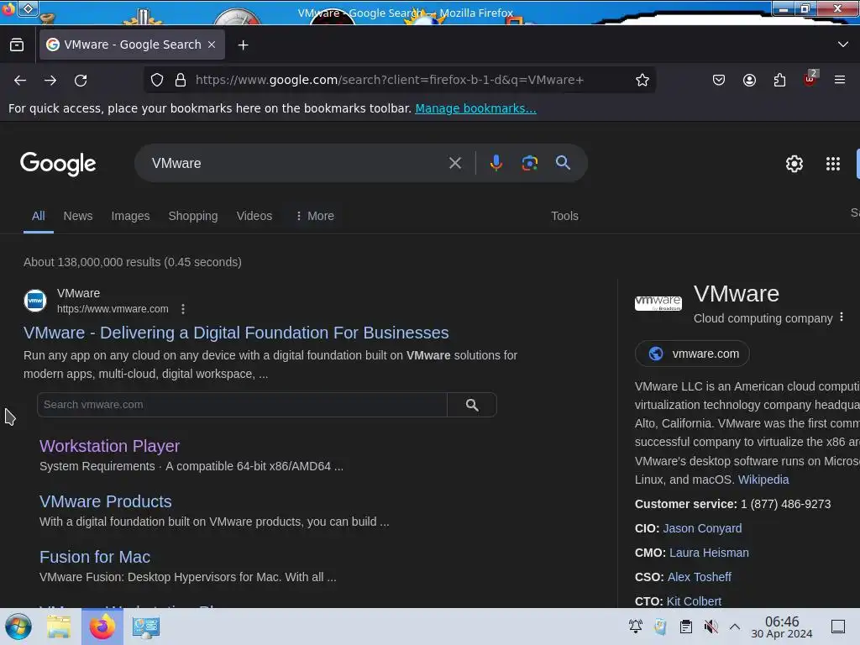The image size is (860, 645).
Task: Click the Google search text field
Action: click(296, 163)
